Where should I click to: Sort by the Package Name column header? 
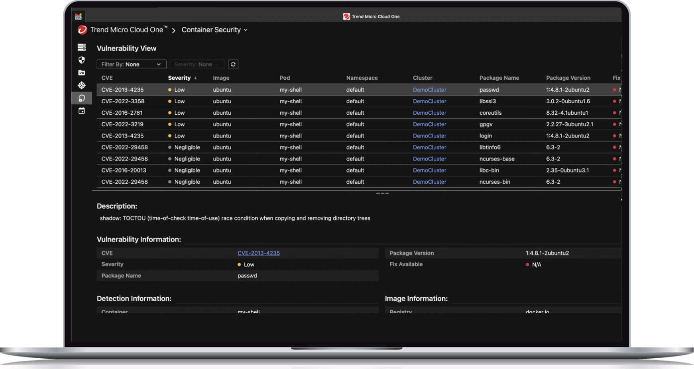(499, 78)
